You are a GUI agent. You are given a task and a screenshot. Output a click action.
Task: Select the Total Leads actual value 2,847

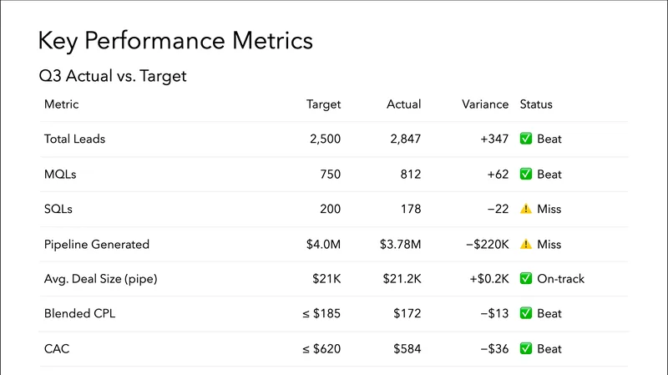coord(405,139)
